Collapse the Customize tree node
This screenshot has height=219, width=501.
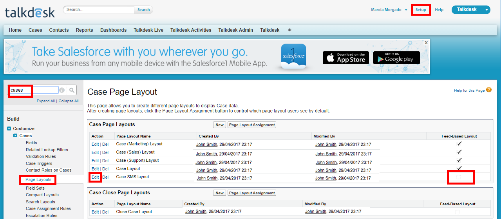(9, 129)
